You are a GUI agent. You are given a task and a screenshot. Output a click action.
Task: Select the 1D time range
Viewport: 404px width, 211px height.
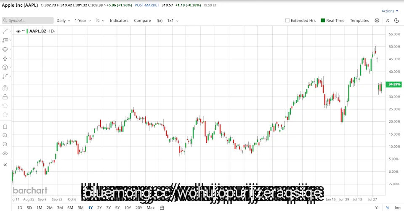(x=20, y=208)
